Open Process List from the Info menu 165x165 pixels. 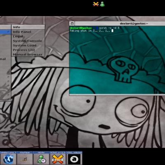click(28, 50)
